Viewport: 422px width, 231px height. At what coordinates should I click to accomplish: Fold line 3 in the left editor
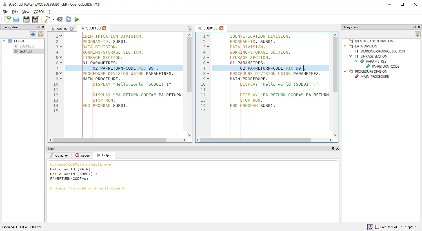(x=61, y=47)
